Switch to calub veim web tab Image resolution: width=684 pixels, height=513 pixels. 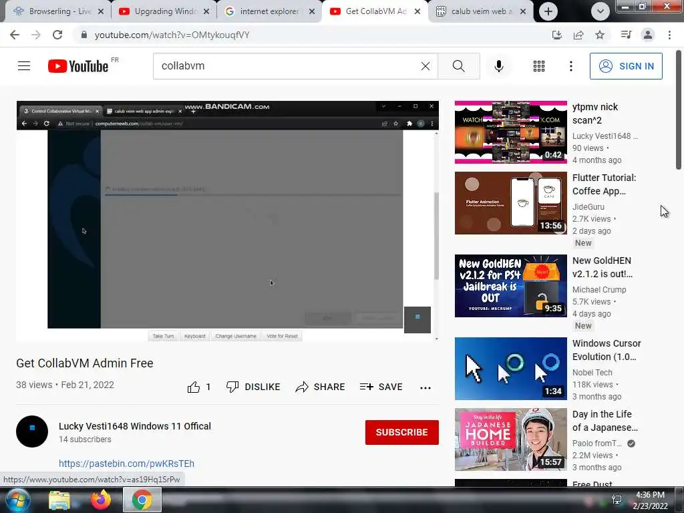[x=480, y=11]
